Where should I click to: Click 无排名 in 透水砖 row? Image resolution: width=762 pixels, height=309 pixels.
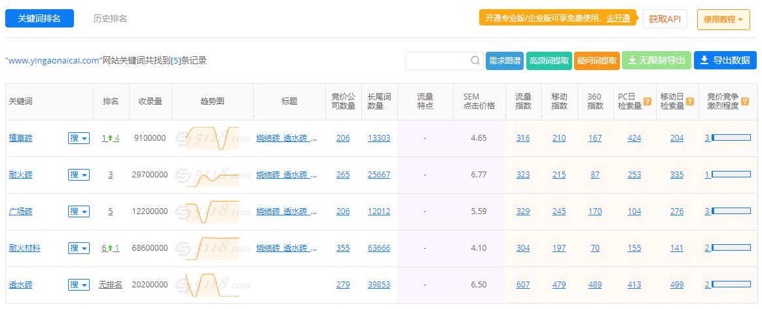(x=111, y=285)
